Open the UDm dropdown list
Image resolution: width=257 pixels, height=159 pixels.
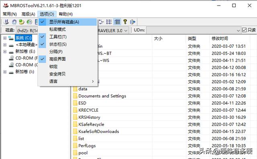point(238,31)
